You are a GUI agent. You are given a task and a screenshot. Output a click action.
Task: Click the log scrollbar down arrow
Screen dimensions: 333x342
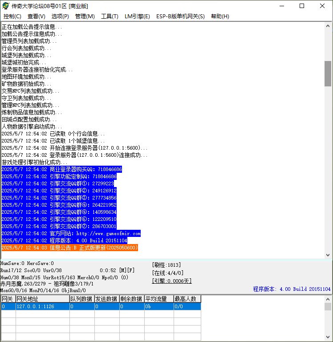(328, 255)
